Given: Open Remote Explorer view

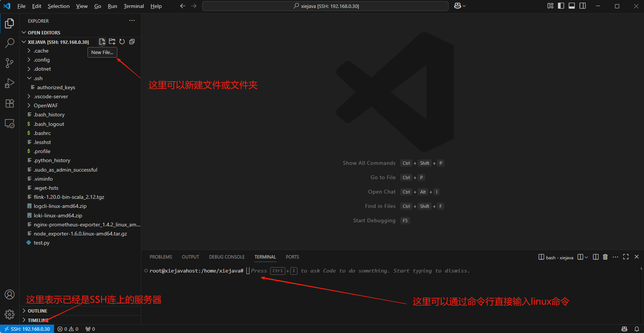Looking at the screenshot, I should click(x=9, y=124).
